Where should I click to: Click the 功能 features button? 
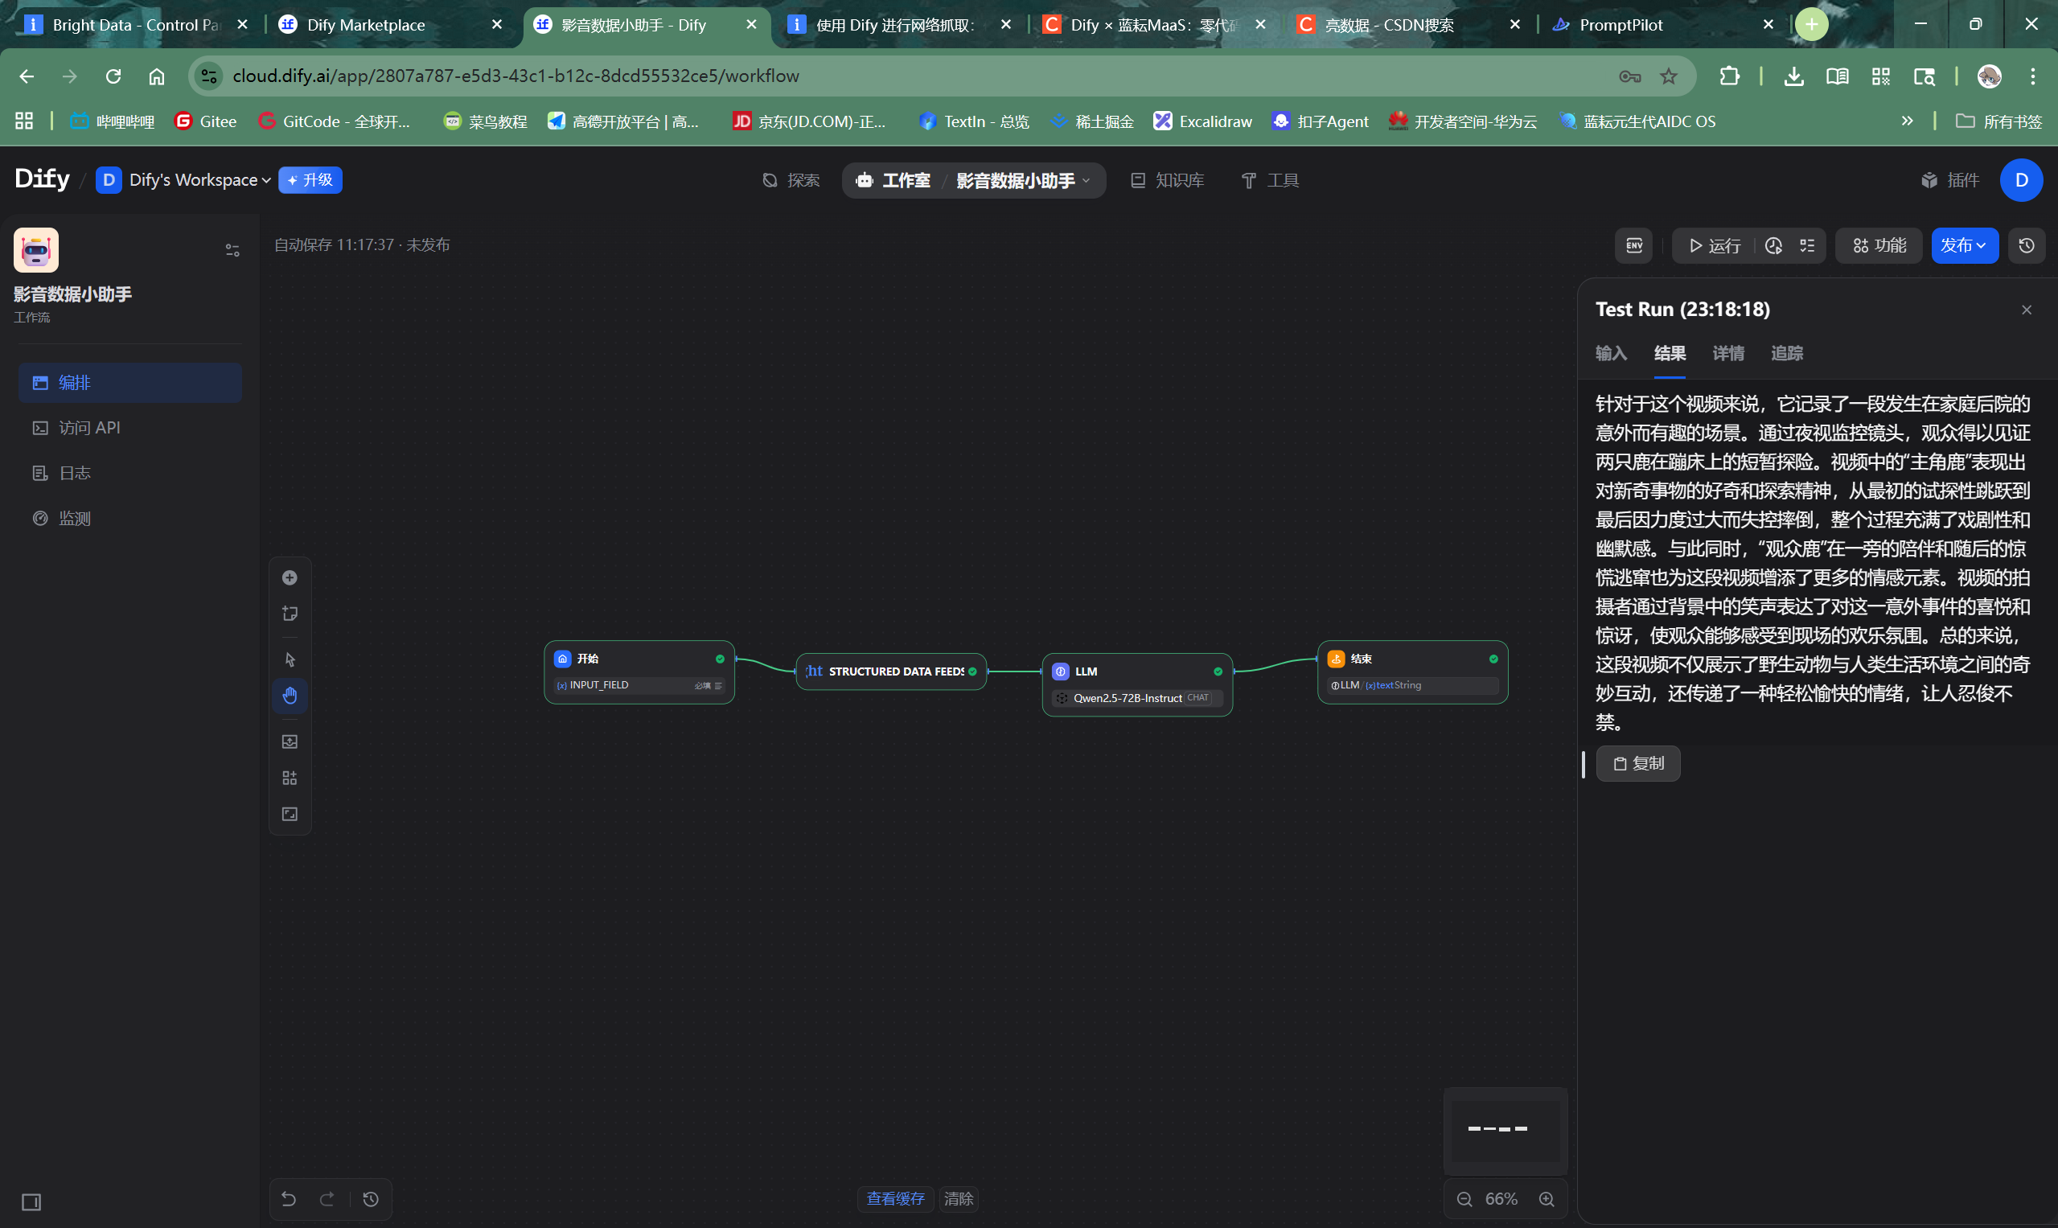click(1879, 246)
